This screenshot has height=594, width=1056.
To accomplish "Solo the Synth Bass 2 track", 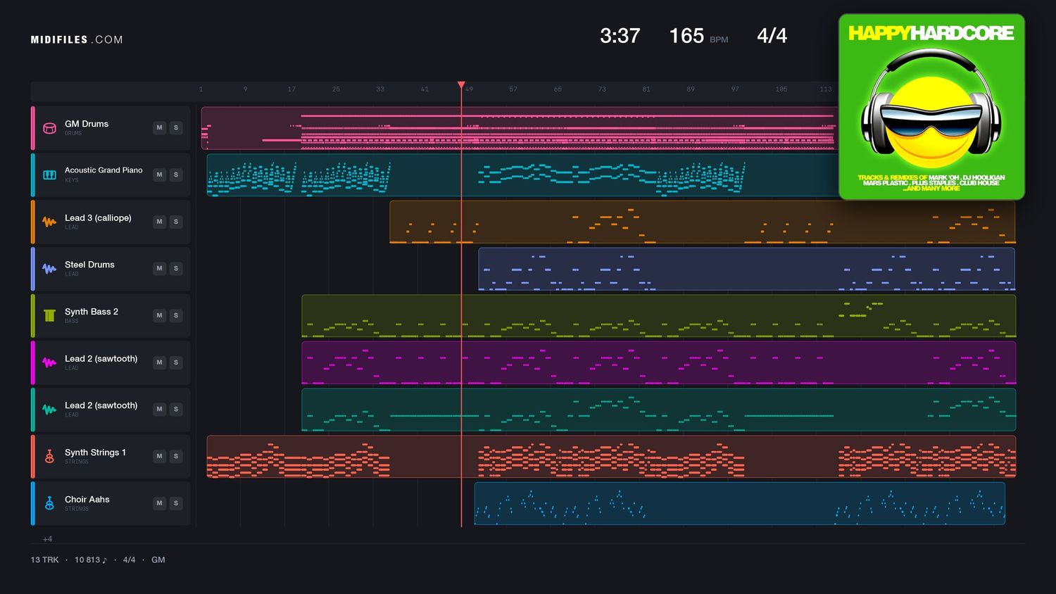I will coord(176,315).
